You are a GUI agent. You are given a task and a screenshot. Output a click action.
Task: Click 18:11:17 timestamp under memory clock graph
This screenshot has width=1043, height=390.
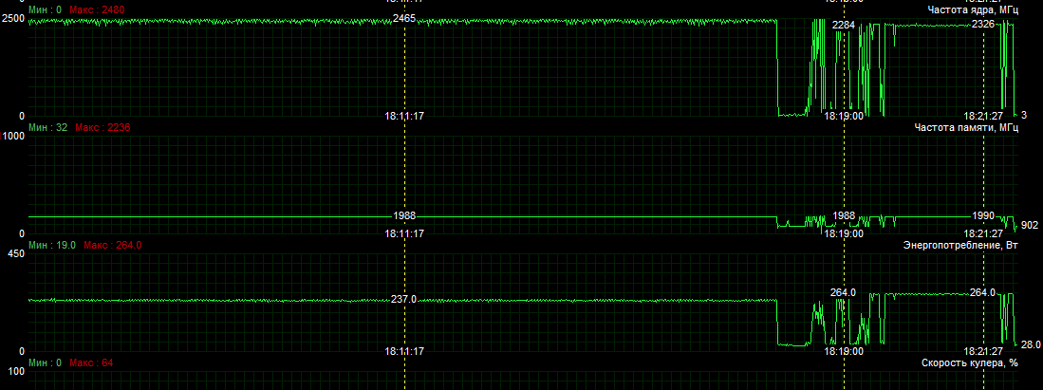(x=404, y=233)
